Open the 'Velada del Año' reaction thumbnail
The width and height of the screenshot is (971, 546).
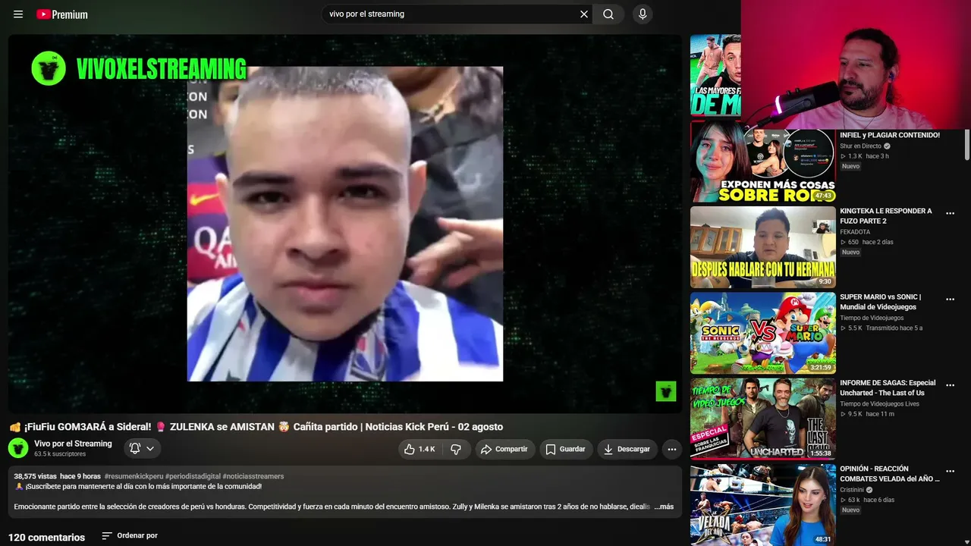tap(762, 504)
